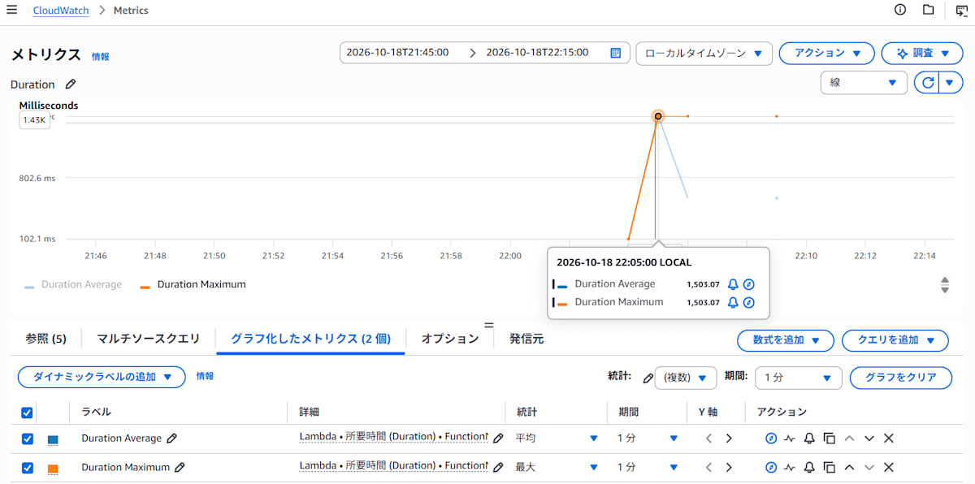Change the 最大 statistic dropdown
975x484 pixels.
(557, 467)
